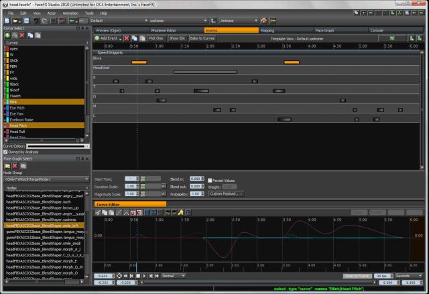Click the Add Event button
Image resolution: width=429 pixels, height=294 pixels.
[106, 38]
